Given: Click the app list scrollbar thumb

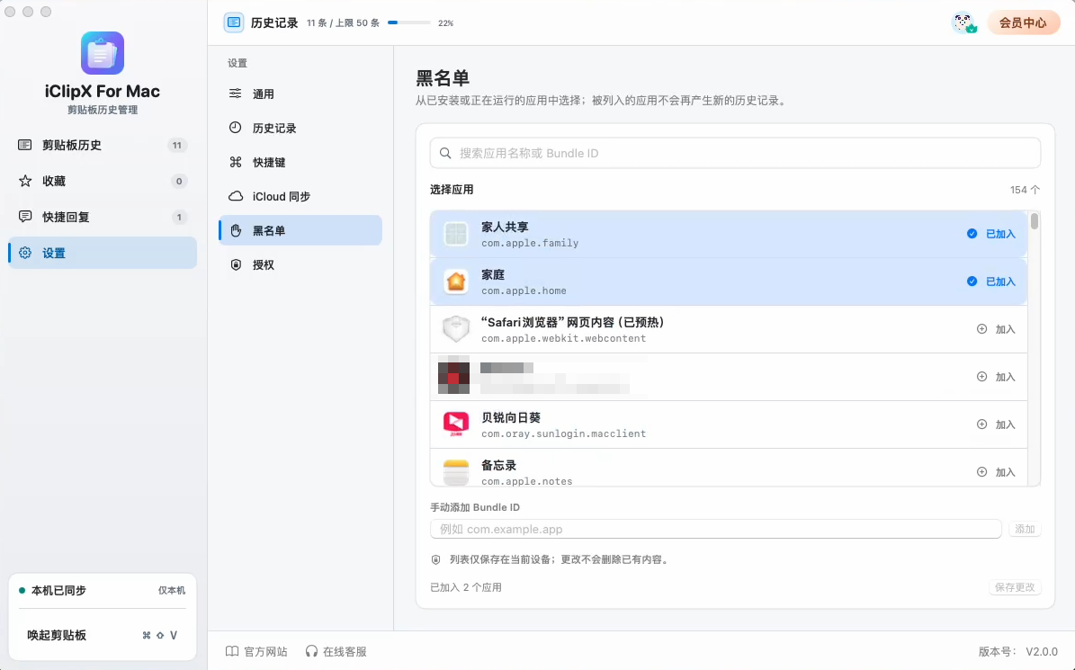Looking at the screenshot, I should pyautogui.click(x=1035, y=221).
